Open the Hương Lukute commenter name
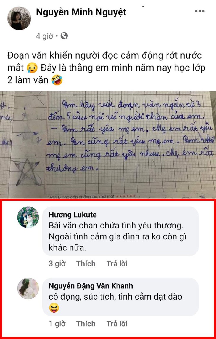 coord(73,215)
